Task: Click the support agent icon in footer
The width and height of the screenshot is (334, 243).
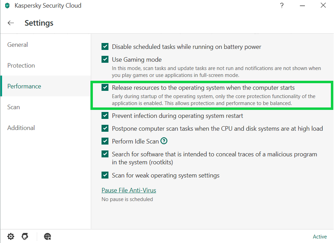Action: (25, 236)
